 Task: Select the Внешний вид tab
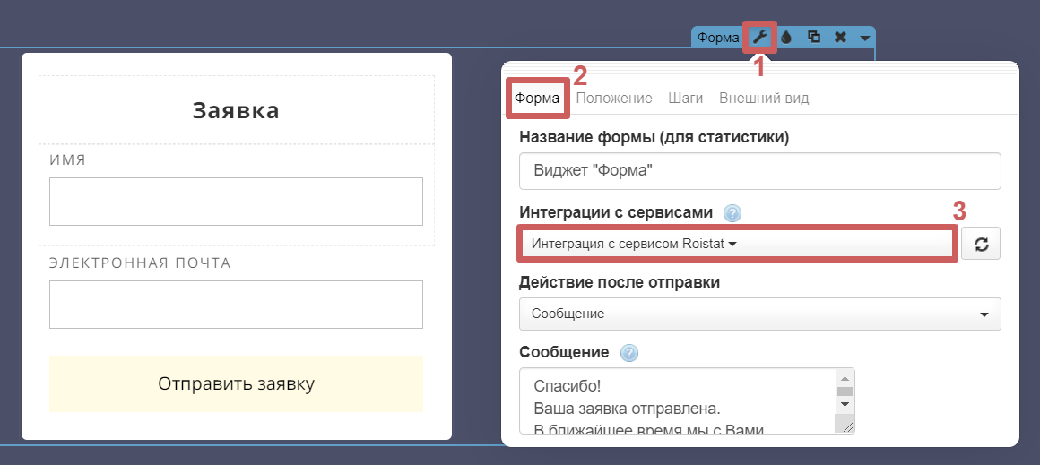click(x=764, y=99)
